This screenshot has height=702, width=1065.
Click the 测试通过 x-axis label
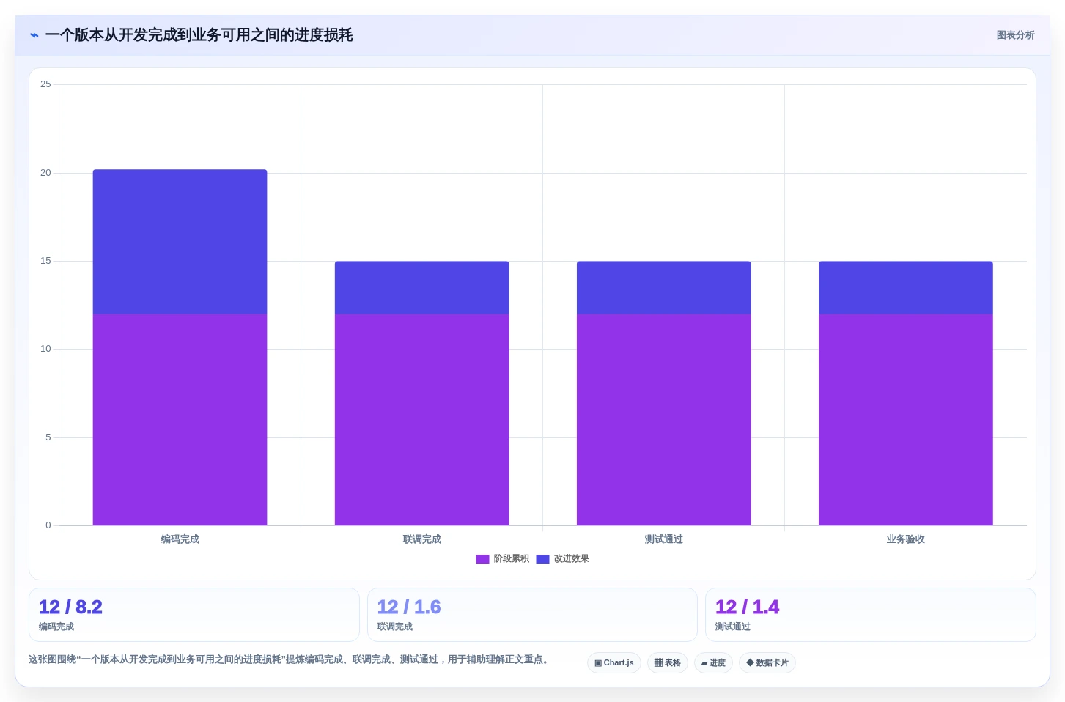point(664,539)
